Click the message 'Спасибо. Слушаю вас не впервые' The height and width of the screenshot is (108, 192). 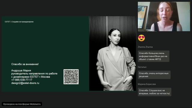[154, 92]
